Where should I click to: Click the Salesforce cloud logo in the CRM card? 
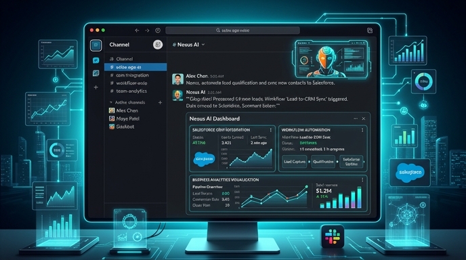(204, 159)
